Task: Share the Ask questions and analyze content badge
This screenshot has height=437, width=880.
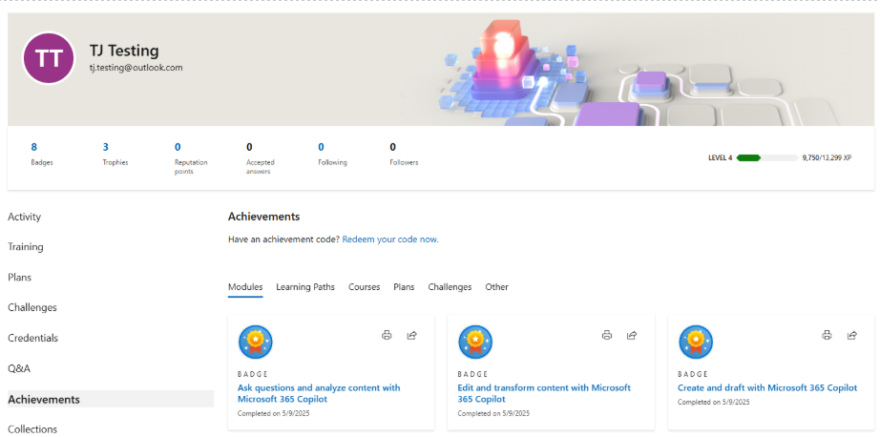Action: (x=412, y=336)
